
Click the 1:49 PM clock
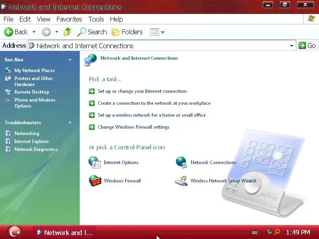[x=298, y=232]
